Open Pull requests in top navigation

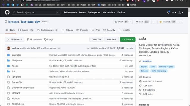[70, 12]
